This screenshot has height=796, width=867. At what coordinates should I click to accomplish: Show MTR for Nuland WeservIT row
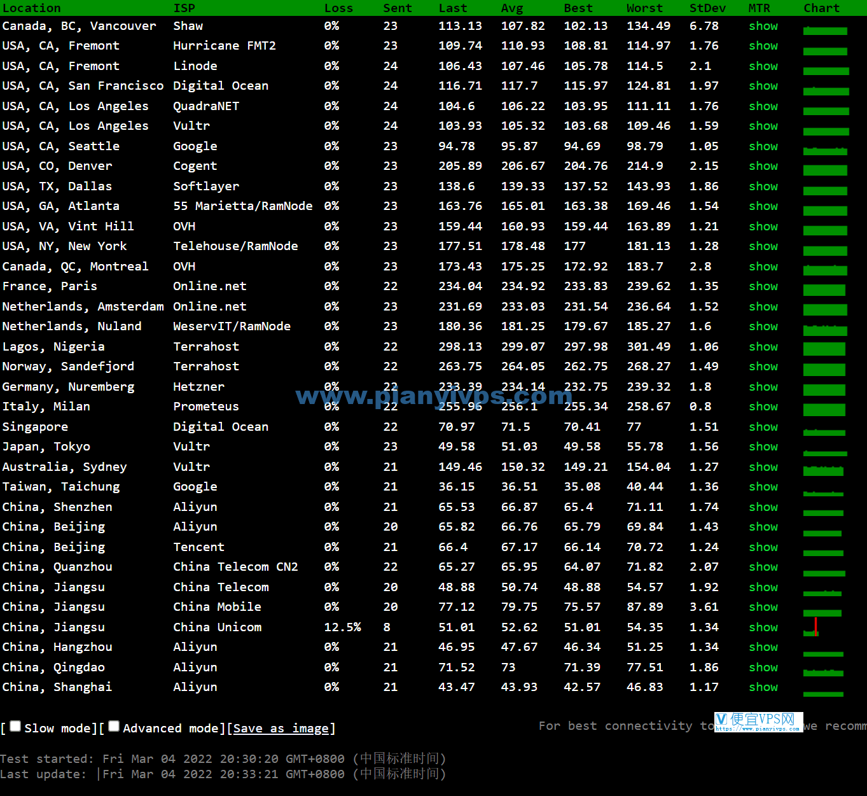(x=763, y=326)
